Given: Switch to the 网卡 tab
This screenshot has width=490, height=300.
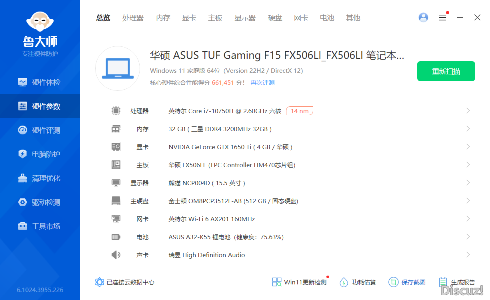Looking at the screenshot, I should click(301, 18).
